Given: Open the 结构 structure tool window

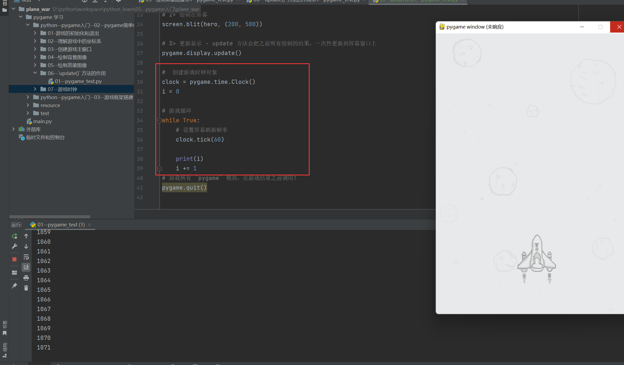Looking at the screenshot, I should tap(5, 350).
